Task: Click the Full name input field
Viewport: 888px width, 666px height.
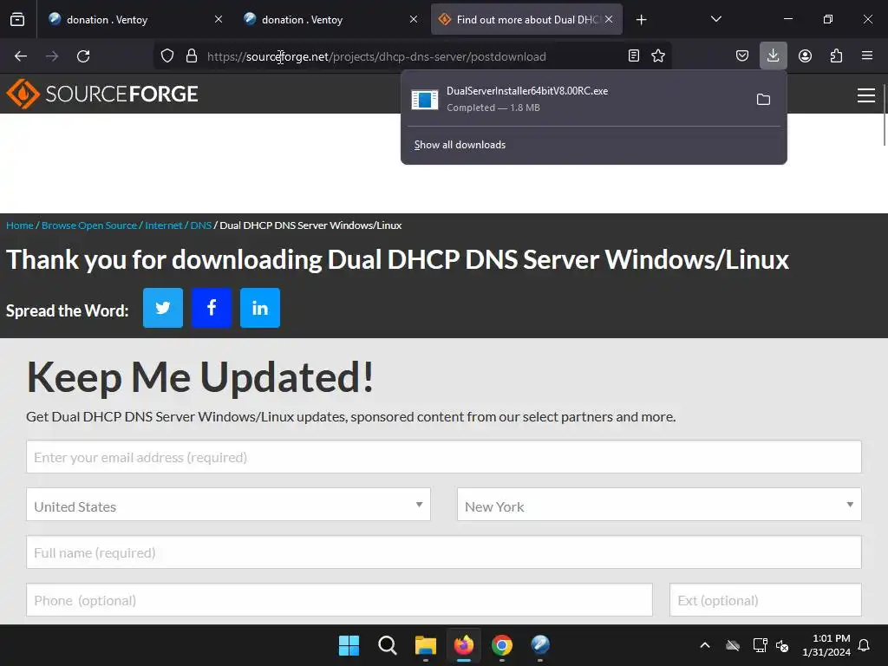Action: point(443,552)
